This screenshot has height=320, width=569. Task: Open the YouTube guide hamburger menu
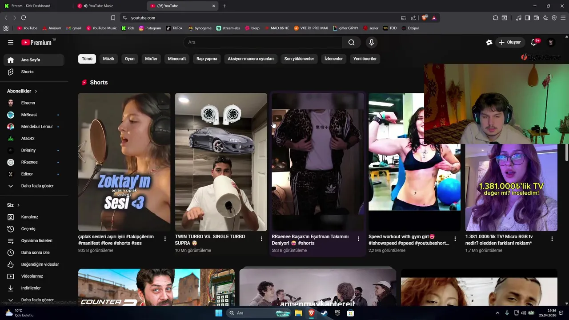click(x=11, y=42)
